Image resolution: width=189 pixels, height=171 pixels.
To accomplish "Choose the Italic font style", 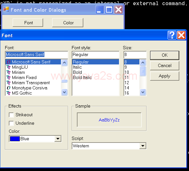I will point(96,67).
